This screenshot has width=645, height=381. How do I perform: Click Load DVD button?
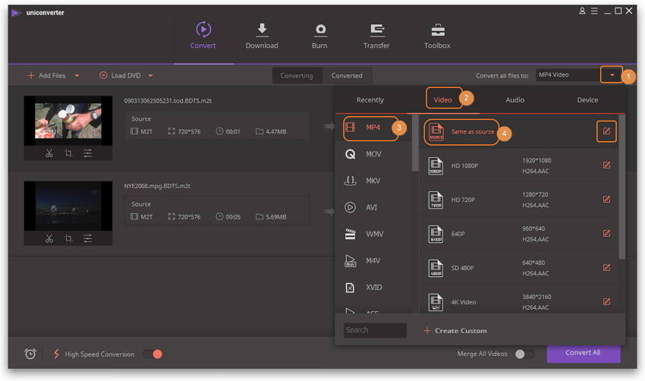(120, 76)
